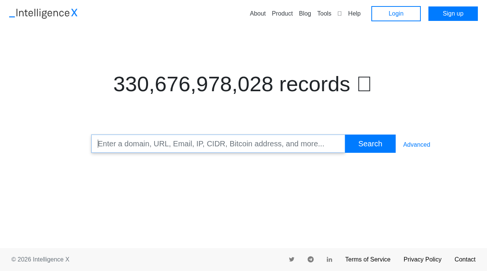Click the square icon next to Tools
Viewport: 487px width, 271px height.
339,14
